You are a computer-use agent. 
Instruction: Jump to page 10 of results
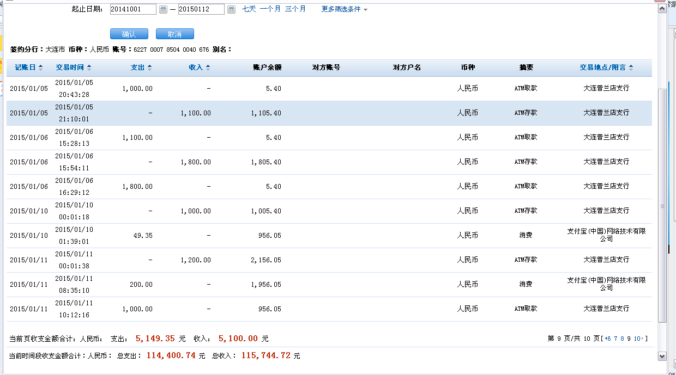coord(637,339)
